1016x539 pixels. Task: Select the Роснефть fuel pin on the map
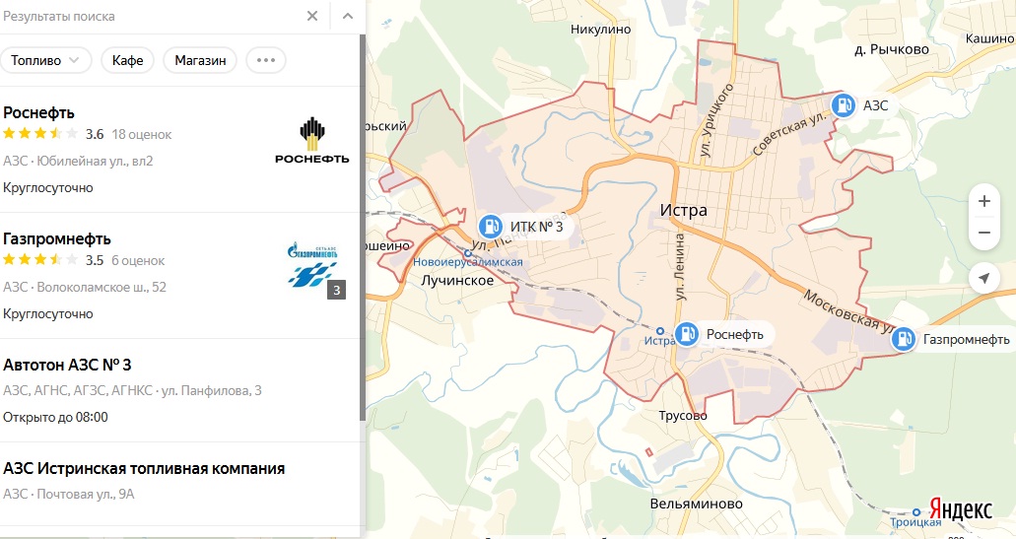point(687,335)
